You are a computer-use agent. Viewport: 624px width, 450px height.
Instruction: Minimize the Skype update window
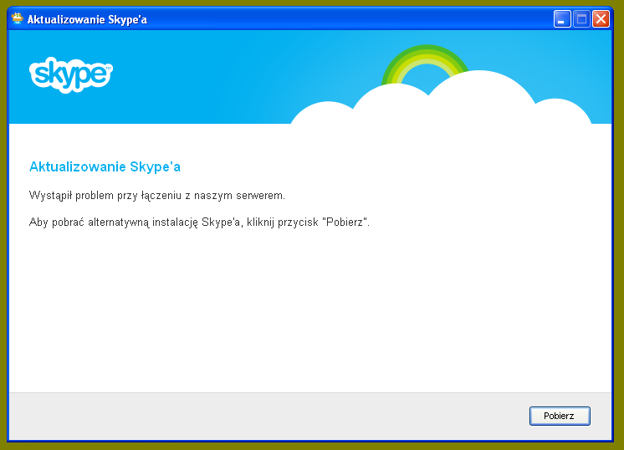point(562,19)
